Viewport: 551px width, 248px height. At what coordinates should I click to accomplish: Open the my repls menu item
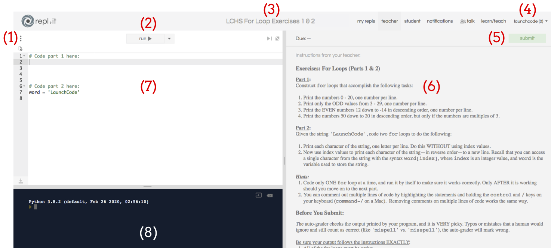(366, 21)
